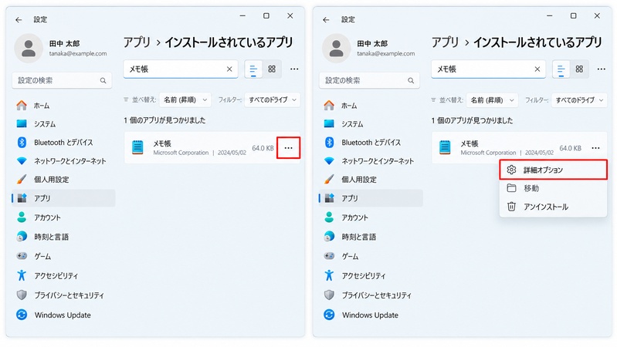Open Windows Update icon in right window
The image size is (617, 347).
[329, 315]
